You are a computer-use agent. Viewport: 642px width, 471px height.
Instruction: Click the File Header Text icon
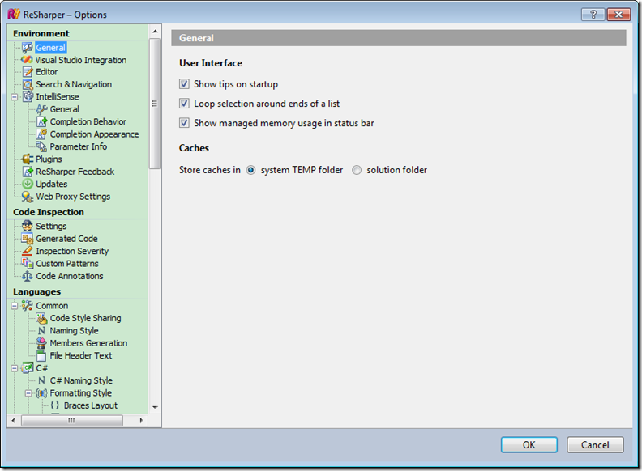pos(41,355)
